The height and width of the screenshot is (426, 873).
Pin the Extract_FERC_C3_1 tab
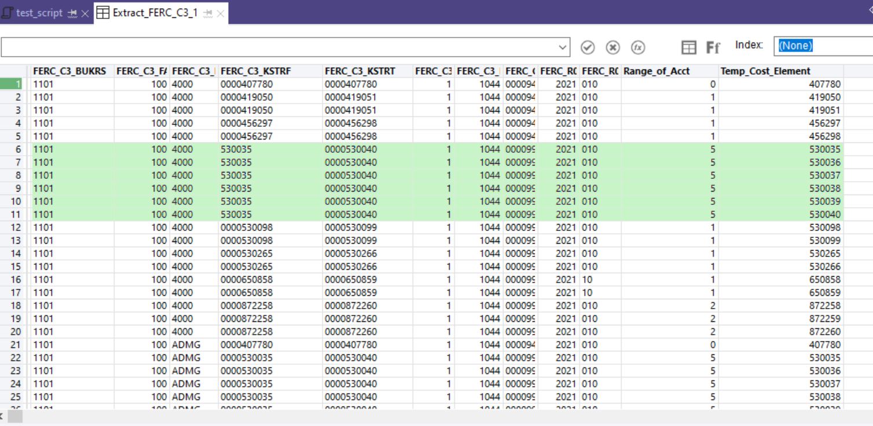tap(207, 13)
